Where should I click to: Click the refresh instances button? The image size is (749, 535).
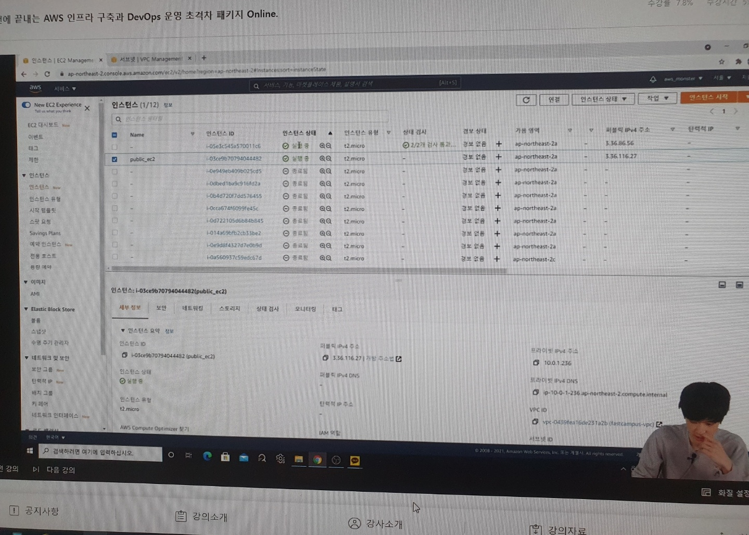(526, 100)
